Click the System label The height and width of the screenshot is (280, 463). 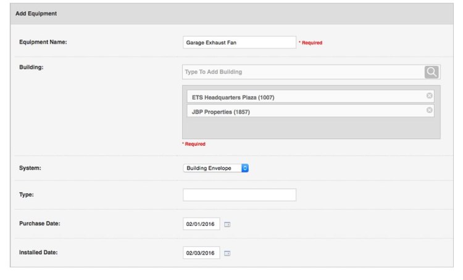30,167
